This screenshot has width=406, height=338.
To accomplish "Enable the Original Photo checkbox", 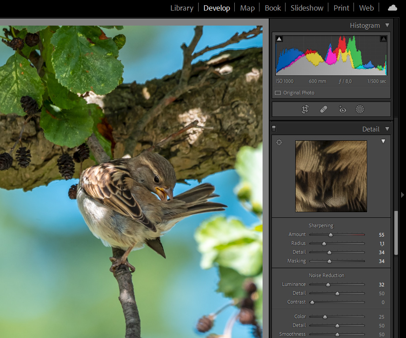I will pos(278,93).
